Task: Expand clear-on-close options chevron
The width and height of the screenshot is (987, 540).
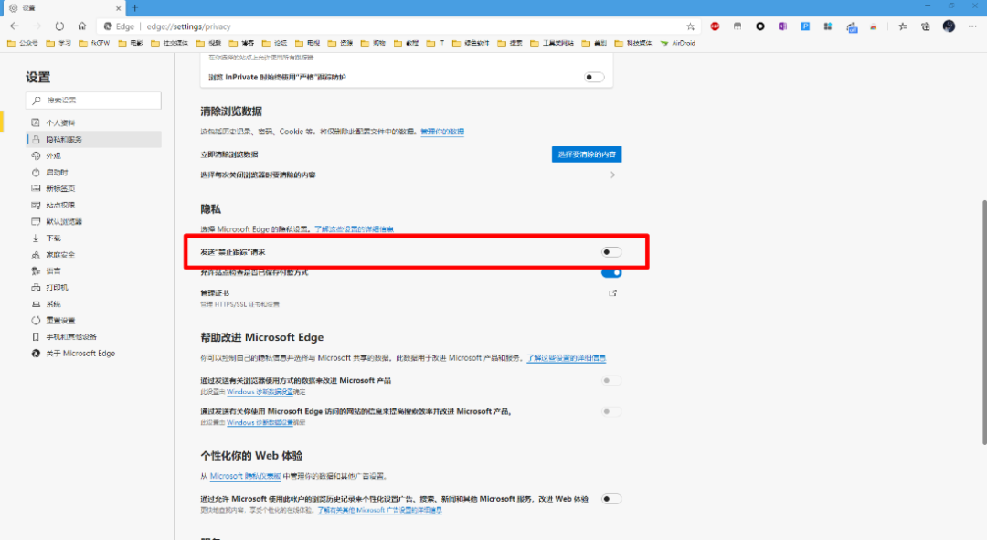Action: point(612,175)
